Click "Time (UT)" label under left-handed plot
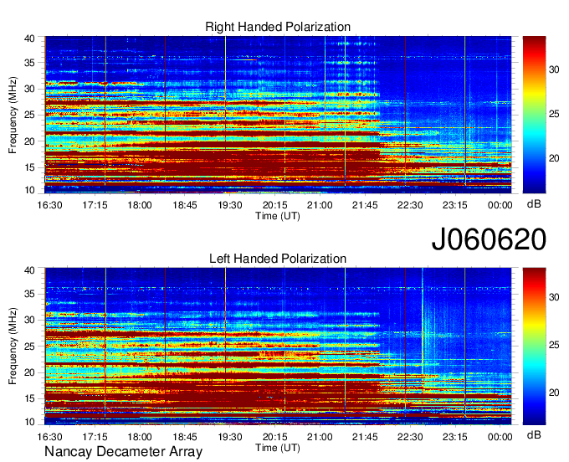Screen dimensions: 569x462 pyautogui.click(x=278, y=448)
